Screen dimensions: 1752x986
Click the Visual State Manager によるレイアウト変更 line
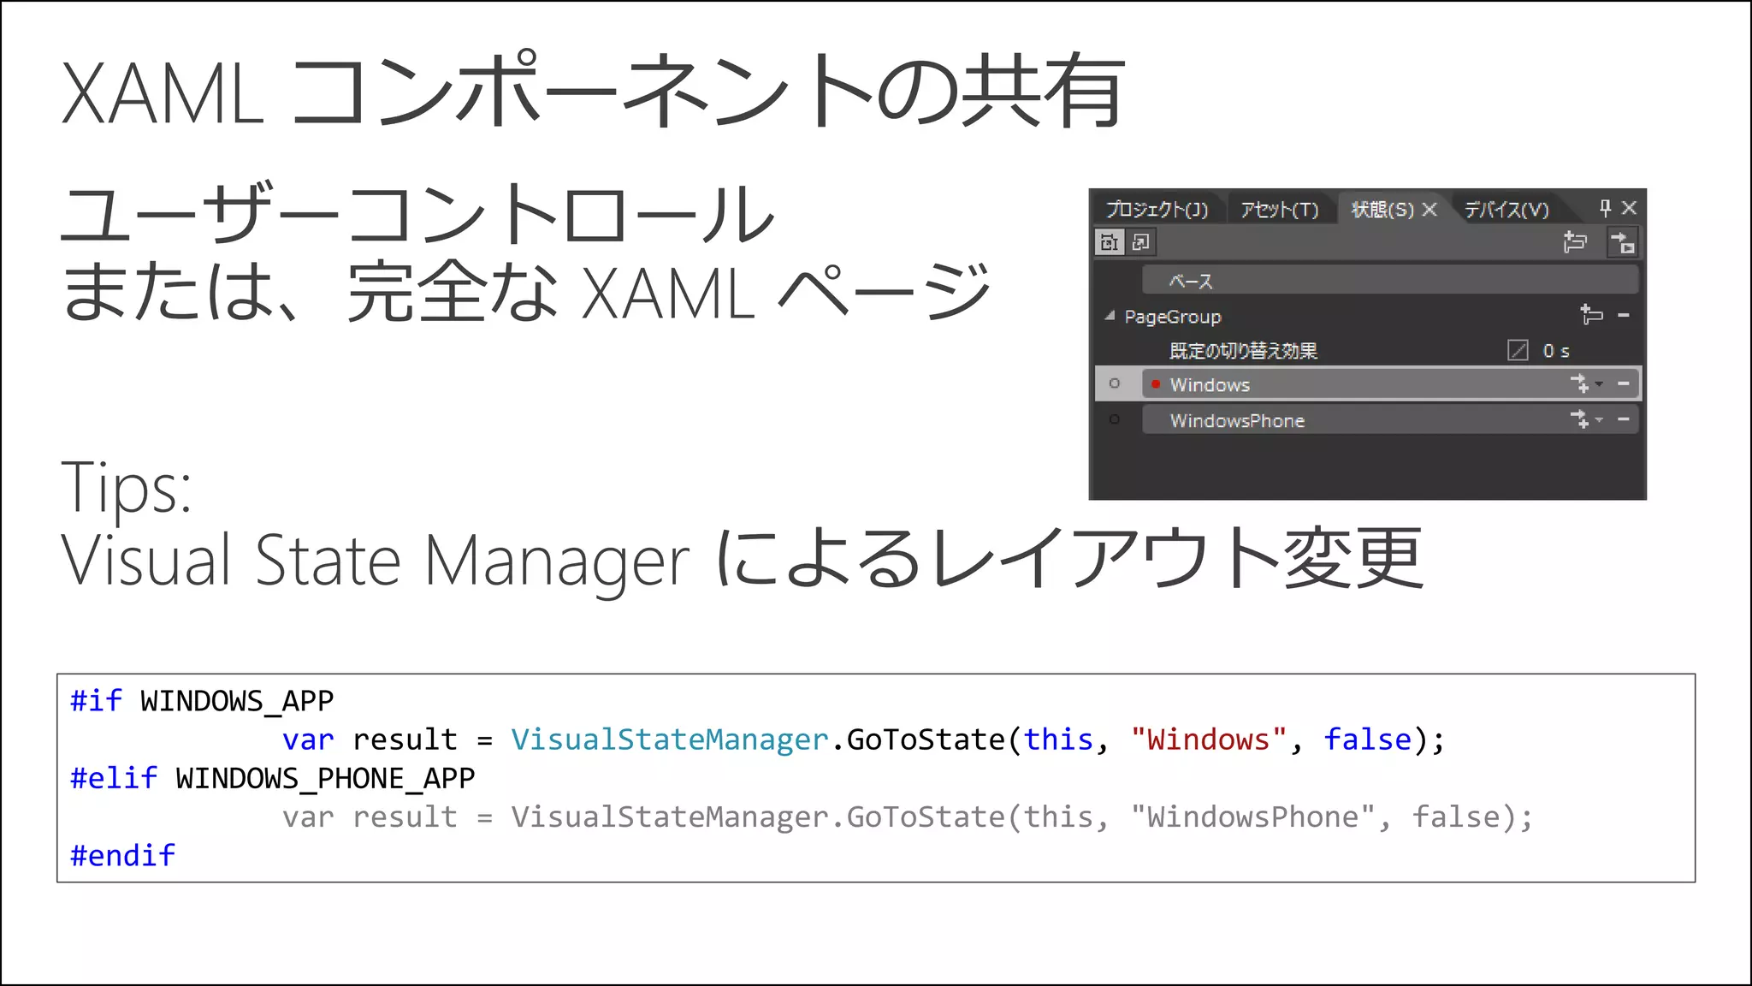point(742,560)
